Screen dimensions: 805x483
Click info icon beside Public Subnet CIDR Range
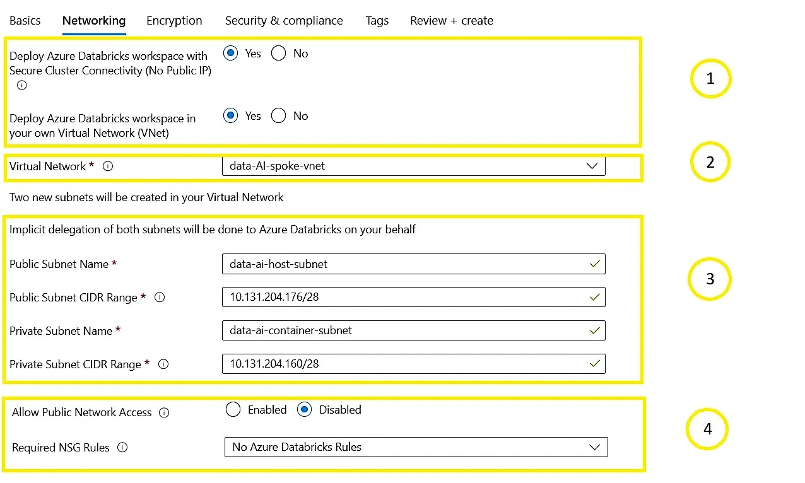(x=160, y=298)
